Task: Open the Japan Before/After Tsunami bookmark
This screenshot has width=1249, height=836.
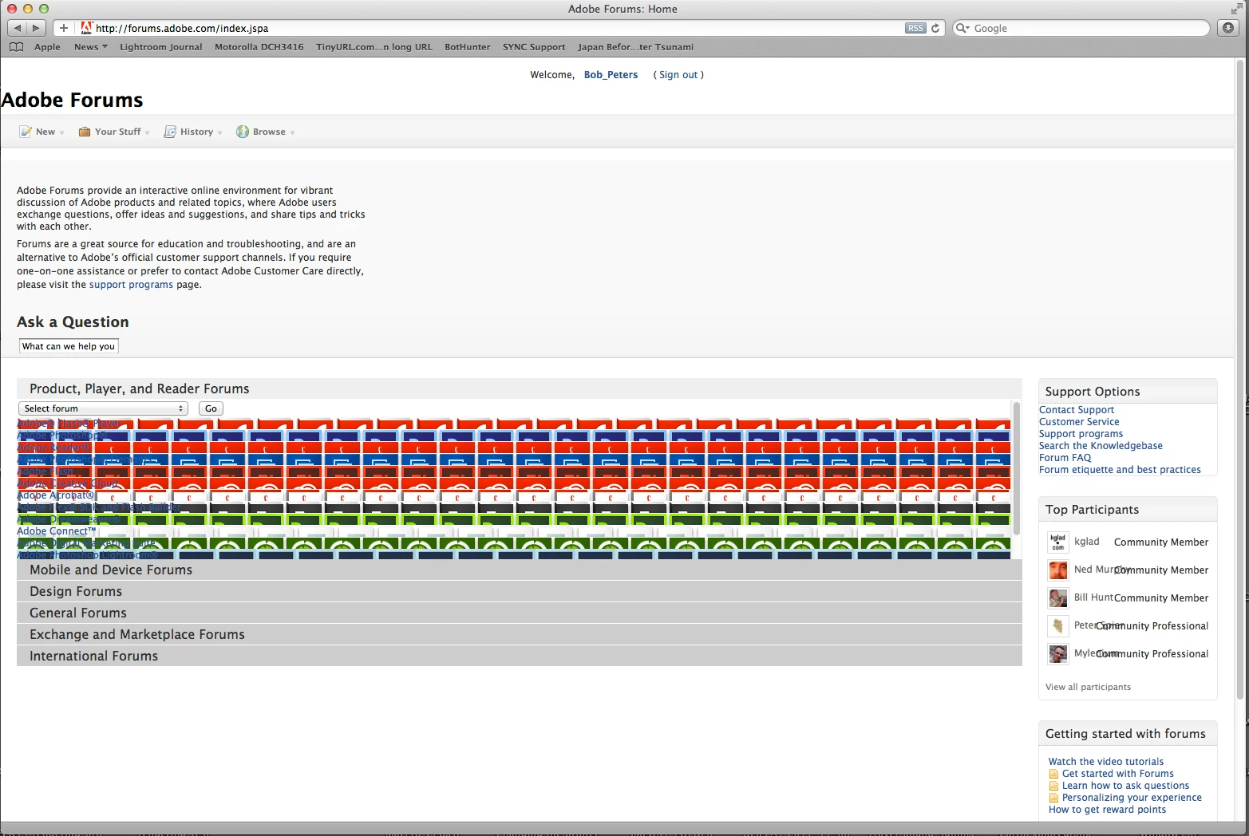Action: (636, 47)
